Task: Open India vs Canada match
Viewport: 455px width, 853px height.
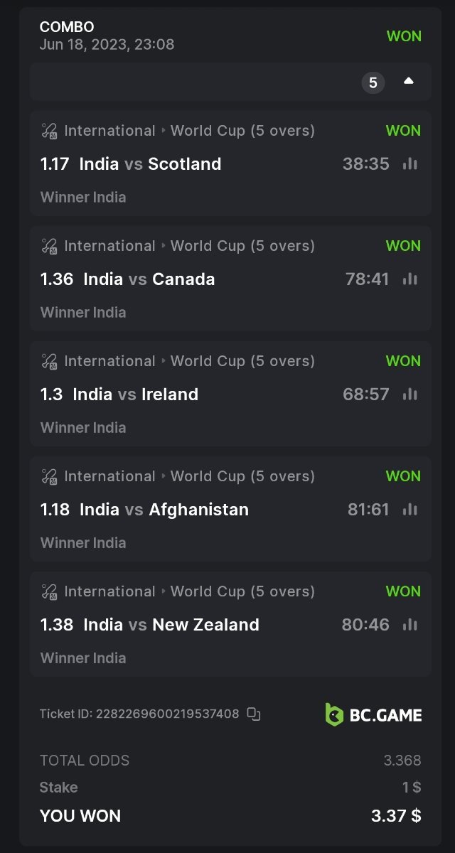Action: pos(149,279)
